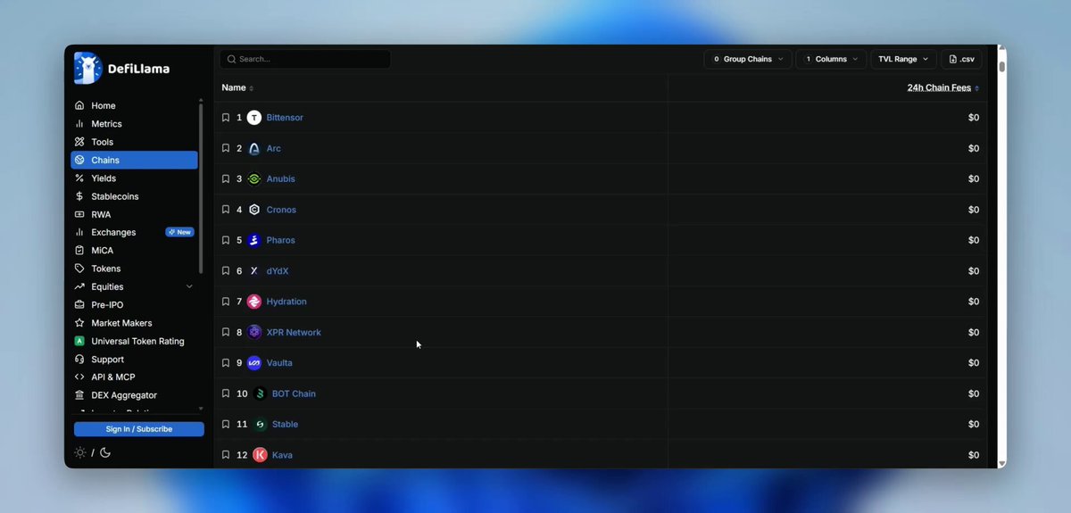Bookmark the Hydration chain row
The image size is (1071, 513).
(x=226, y=302)
